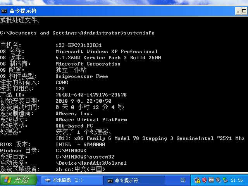
Task: Click the C:\WINDOWS directory value
Action: coord(71,151)
